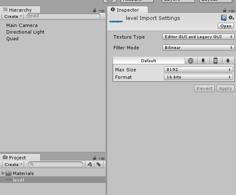Select Main Camera in Hierarchy
Viewport: 236px width, 195px height.
tap(22, 25)
